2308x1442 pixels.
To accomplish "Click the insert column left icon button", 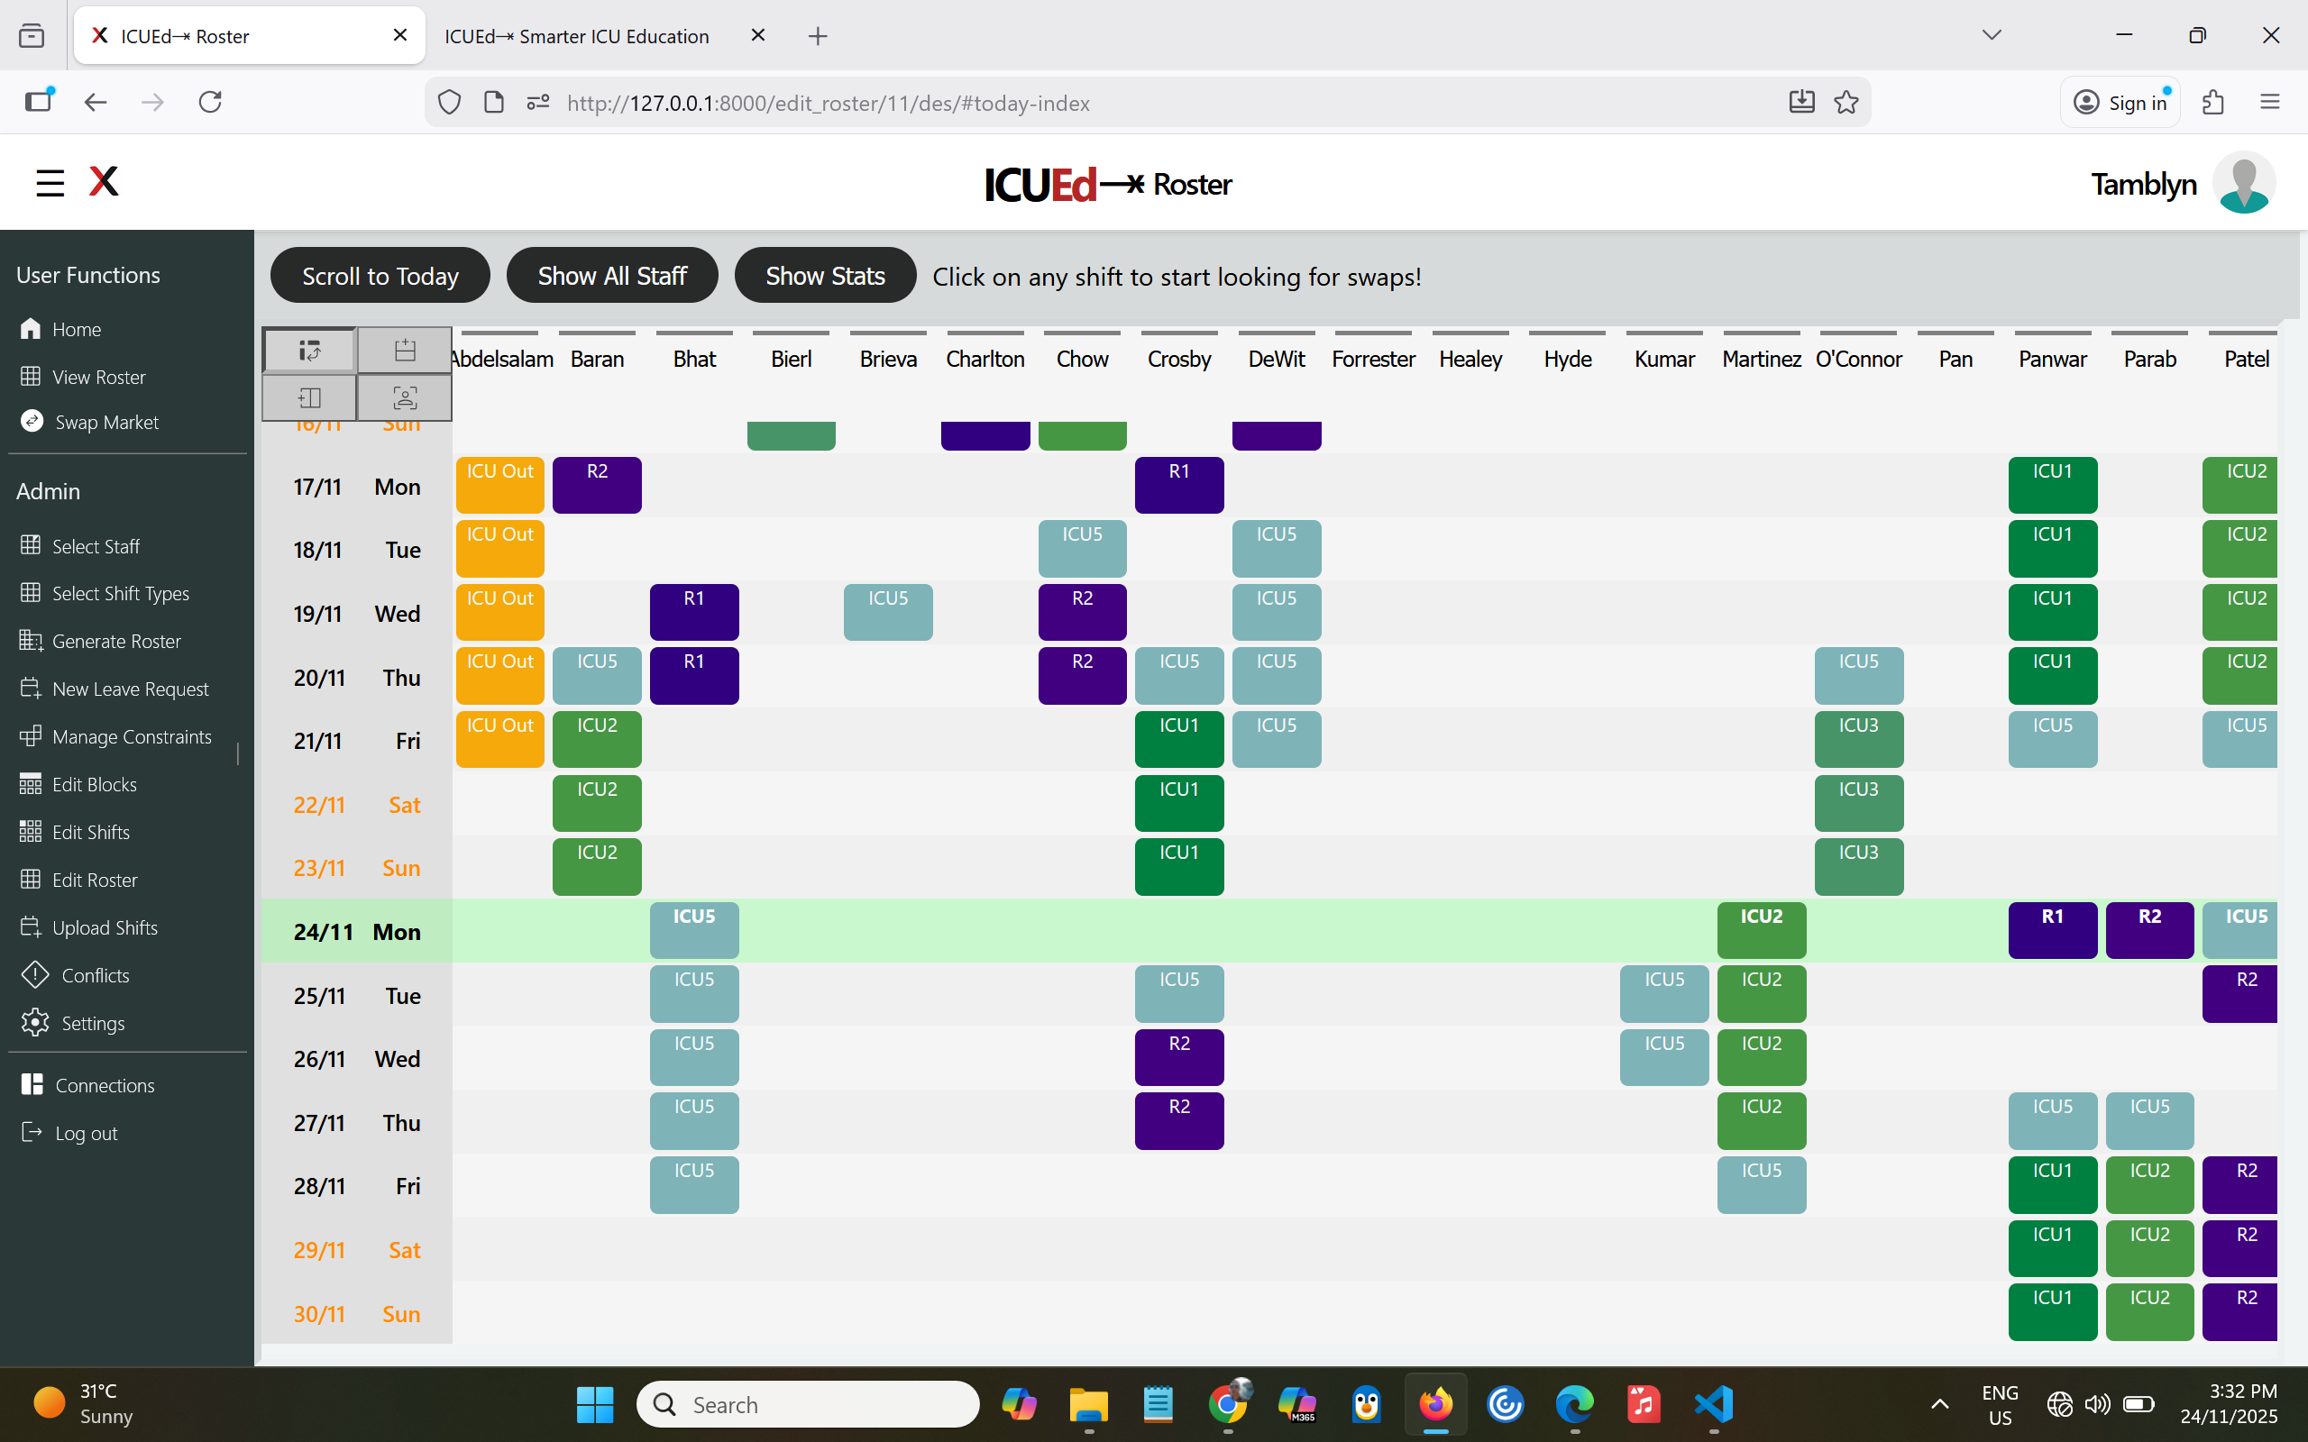I will pos(309,397).
